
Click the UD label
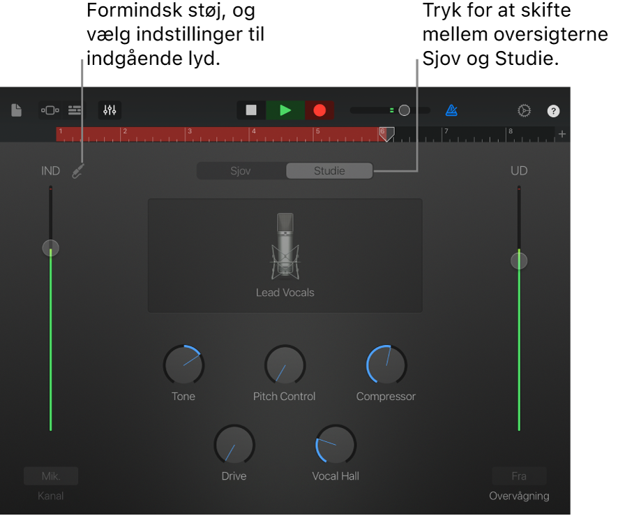pyautogui.click(x=519, y=171)
